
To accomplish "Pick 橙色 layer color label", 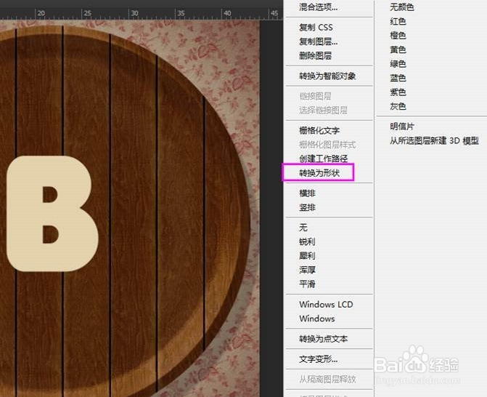I will (x=398, y=36).
